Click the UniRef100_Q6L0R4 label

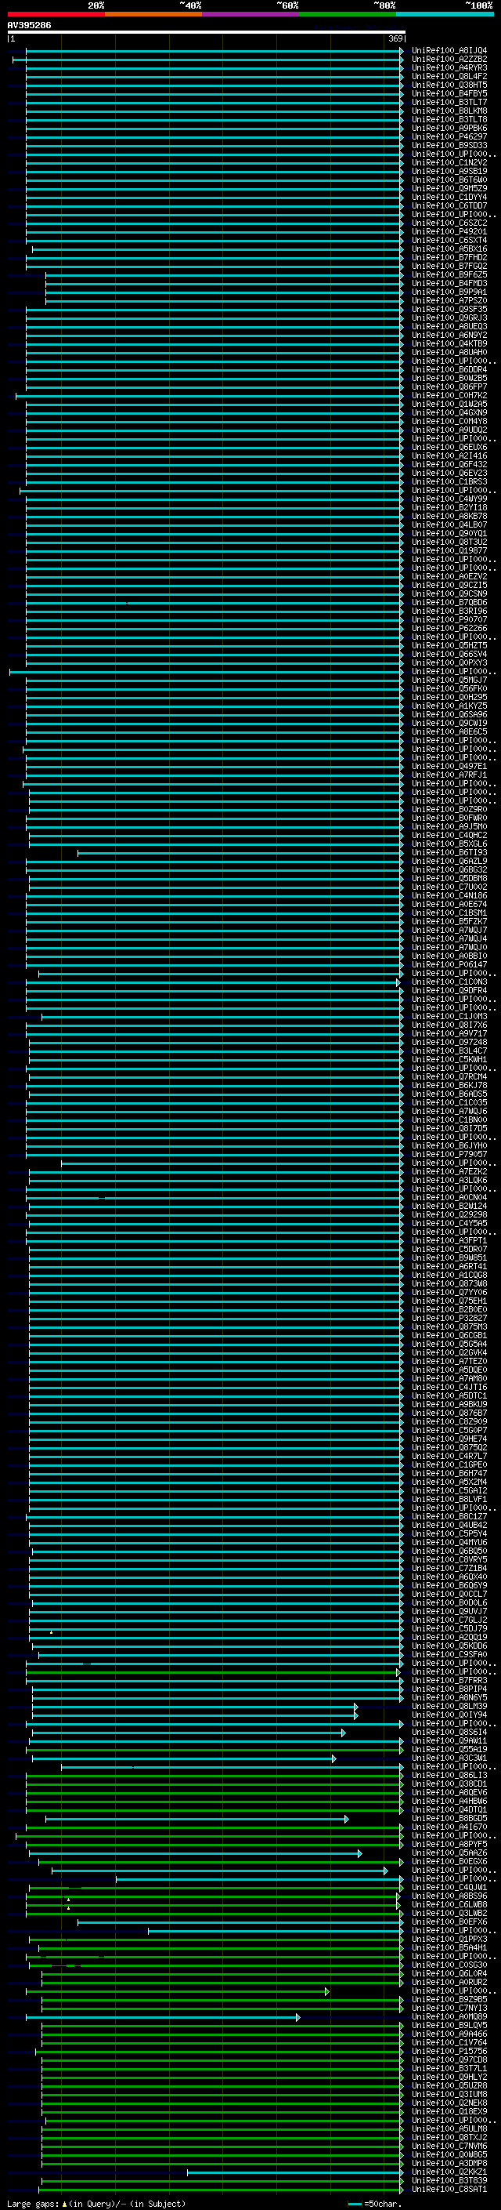pyautogui.click(x=449, y=1974)
